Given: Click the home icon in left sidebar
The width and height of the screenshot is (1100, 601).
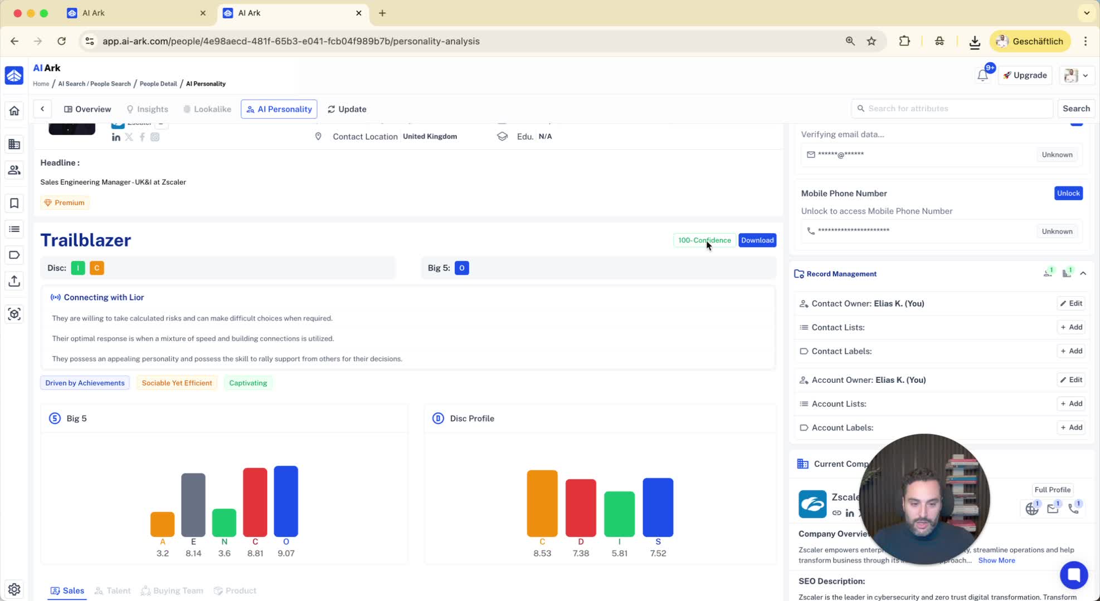Looking at the screenshot, I should coord(14,111).
